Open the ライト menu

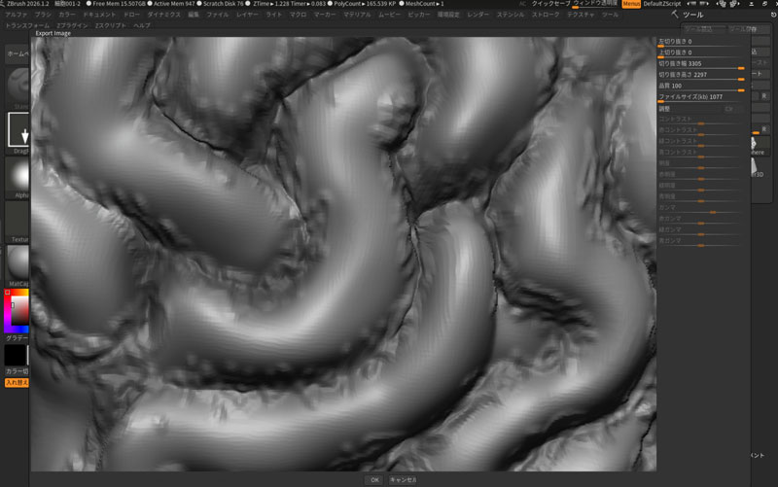273,15
